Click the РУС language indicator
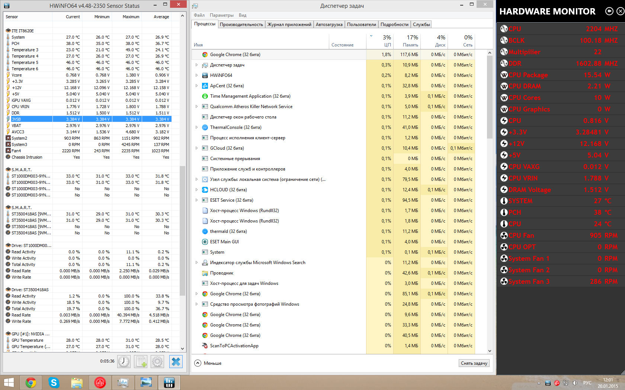Viewport: 625px width, 390px height. coord(587,383)
